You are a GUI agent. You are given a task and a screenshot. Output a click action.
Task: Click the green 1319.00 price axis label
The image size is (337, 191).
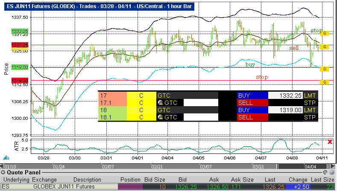20,67
